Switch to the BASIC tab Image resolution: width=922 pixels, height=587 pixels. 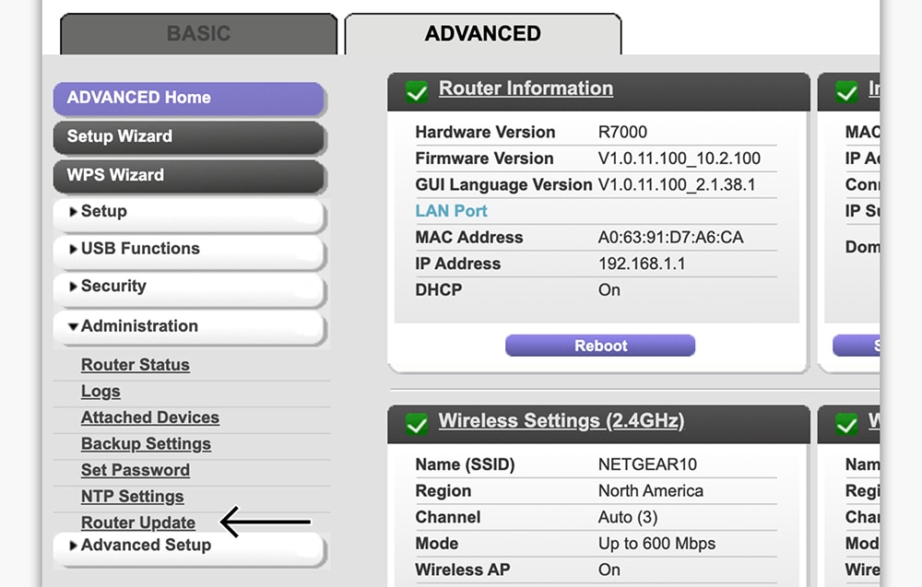point(199,33)
